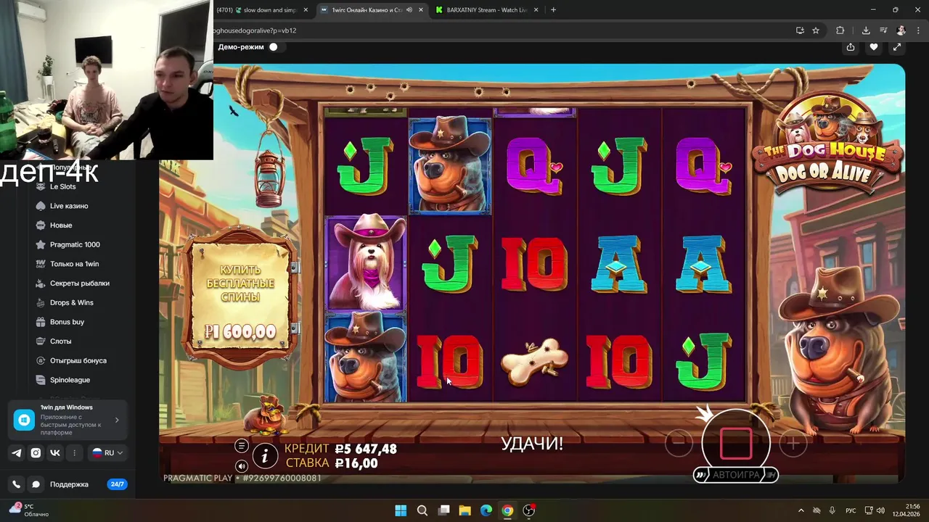Open VK social link
This screenshot has width=929, height=522.
coord(55,452)
